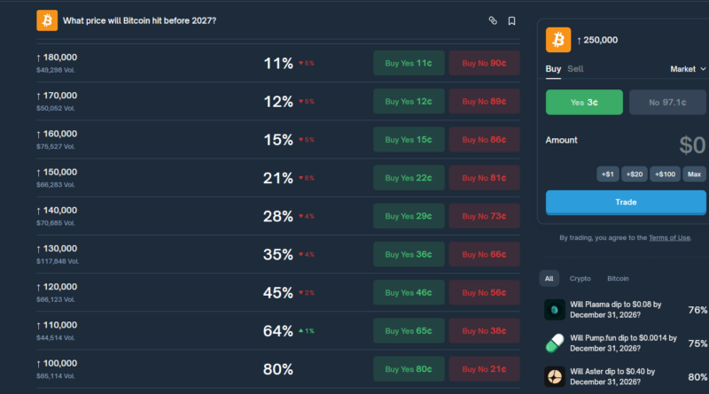
Task: Open the Plasma dip market icon
Action: [x=555, y=309]
